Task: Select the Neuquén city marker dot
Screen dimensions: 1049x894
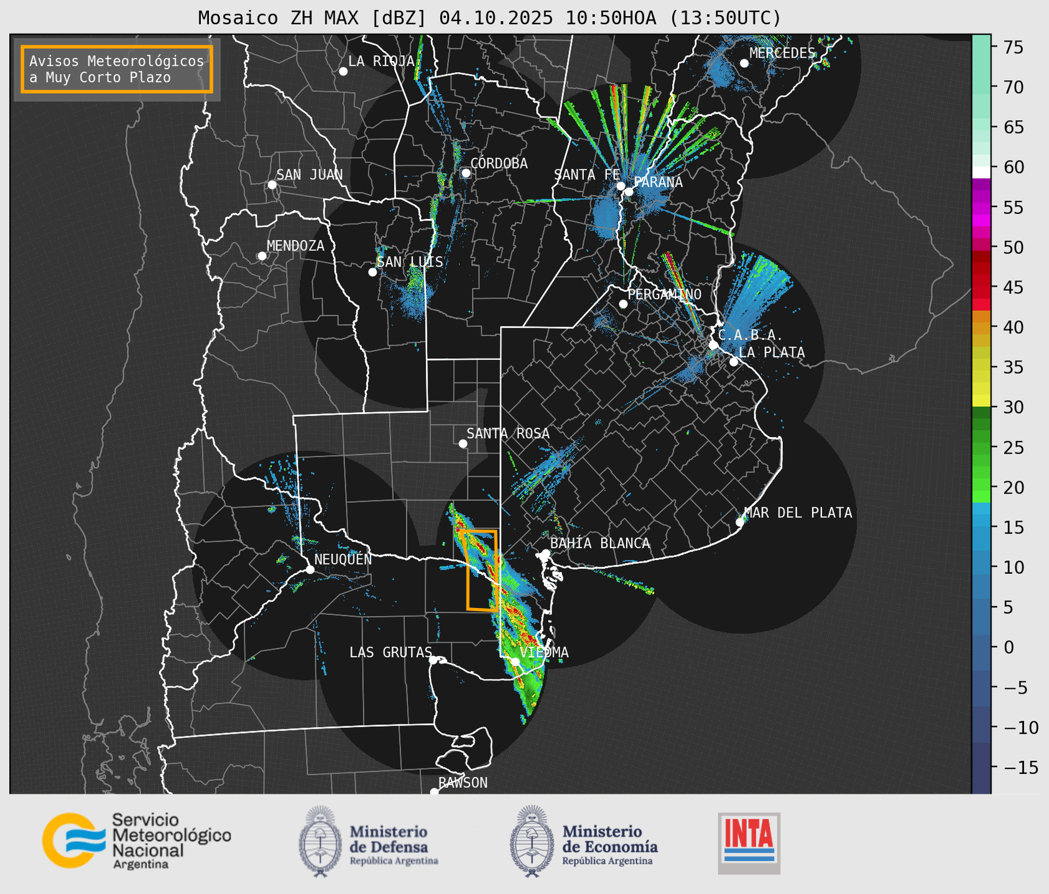Action: (x=310, y=569)
